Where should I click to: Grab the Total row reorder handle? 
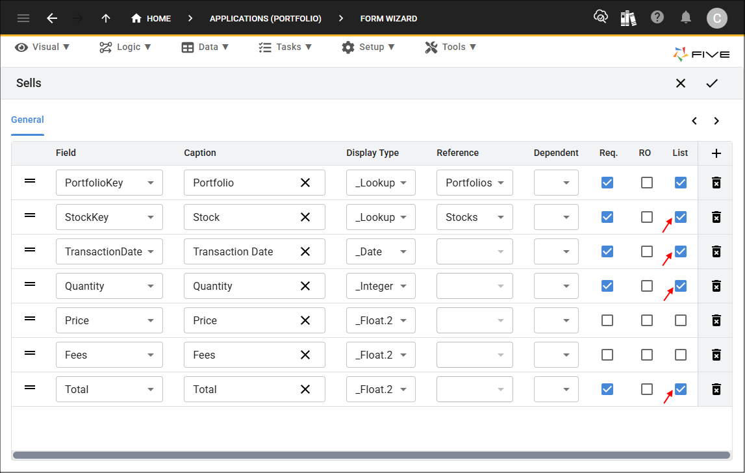pos(30,387)
